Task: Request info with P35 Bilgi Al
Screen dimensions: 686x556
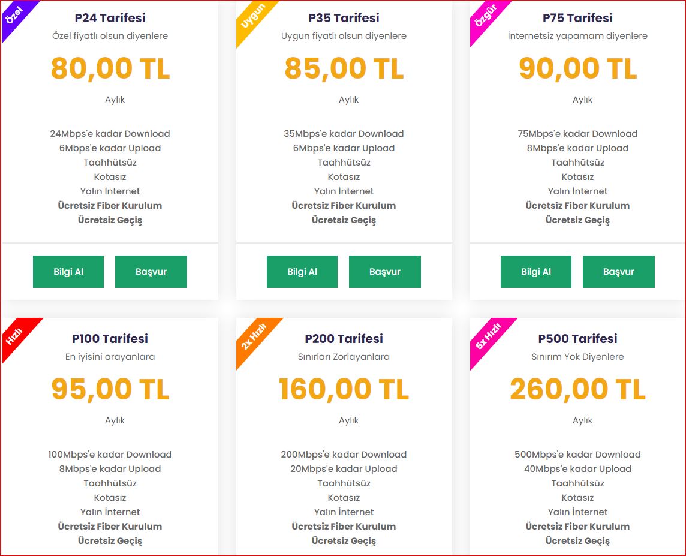Action: (302, 272)
